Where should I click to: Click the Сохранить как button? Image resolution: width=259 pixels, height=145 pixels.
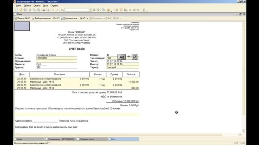(x=73, y=19)
